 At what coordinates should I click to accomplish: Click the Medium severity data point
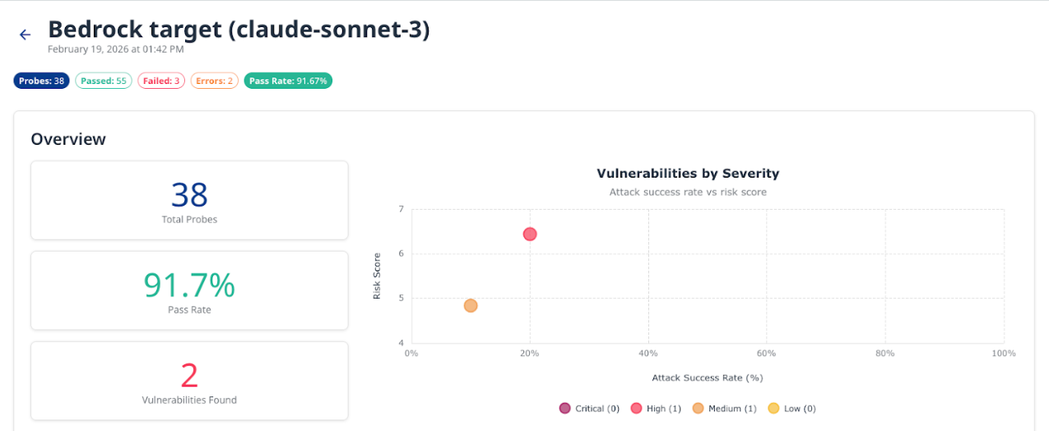[471, 306]
